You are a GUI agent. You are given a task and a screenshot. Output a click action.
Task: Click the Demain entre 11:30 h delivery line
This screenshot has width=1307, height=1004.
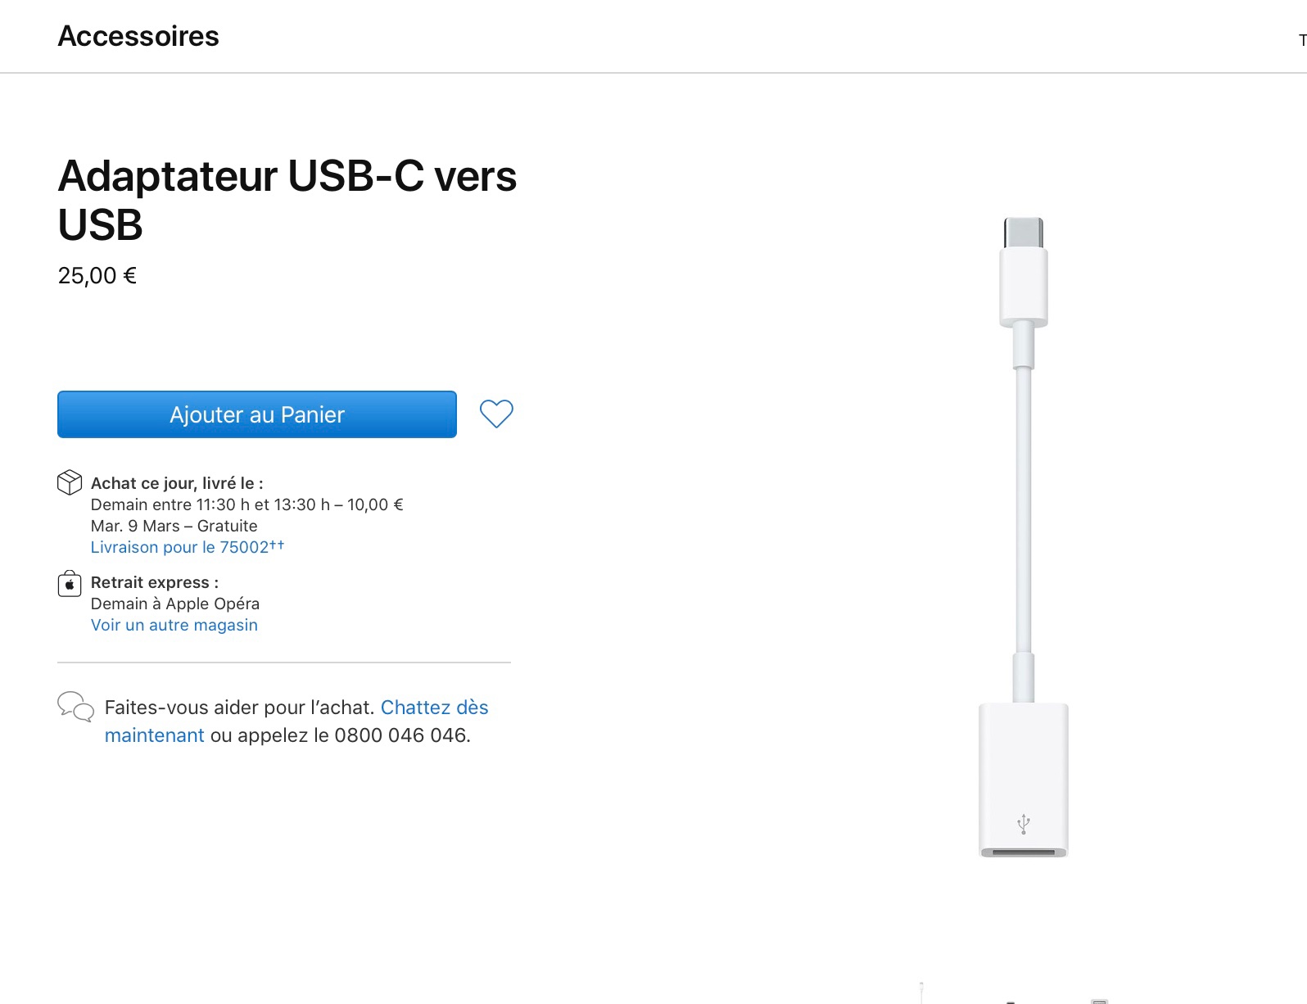pyautogui.click(x=246, y=504)
